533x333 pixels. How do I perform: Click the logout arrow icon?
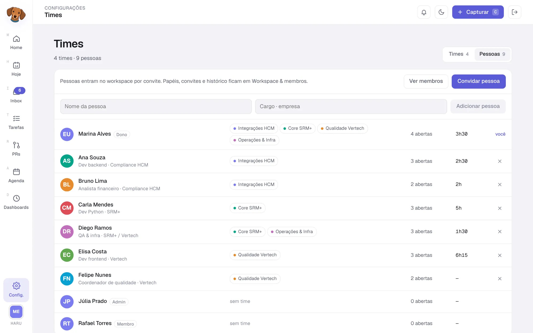click(515, 12)
